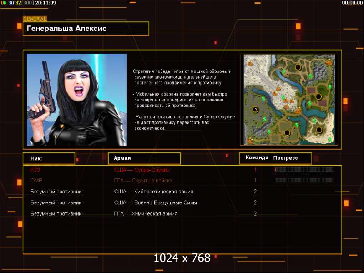Click team number 1 in the OMP row

tap(255, 180)
